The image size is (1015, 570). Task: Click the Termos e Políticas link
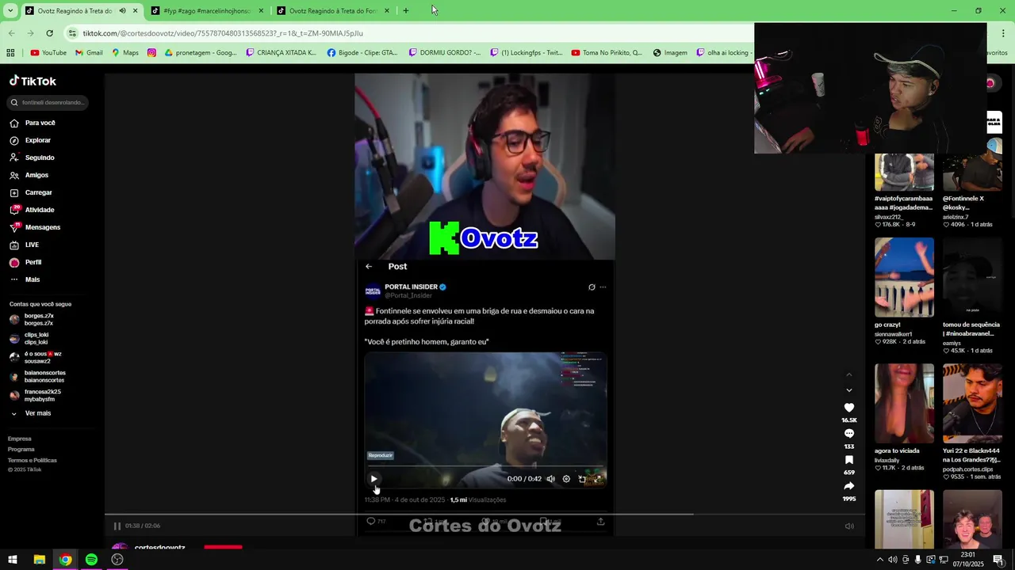point(33,460)
